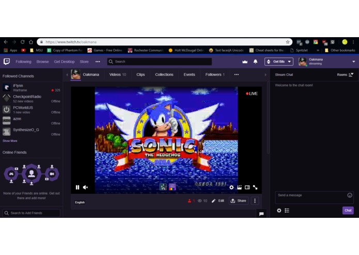Unmute the stream volume
The image size is (359, 255).
pos(85,187)
